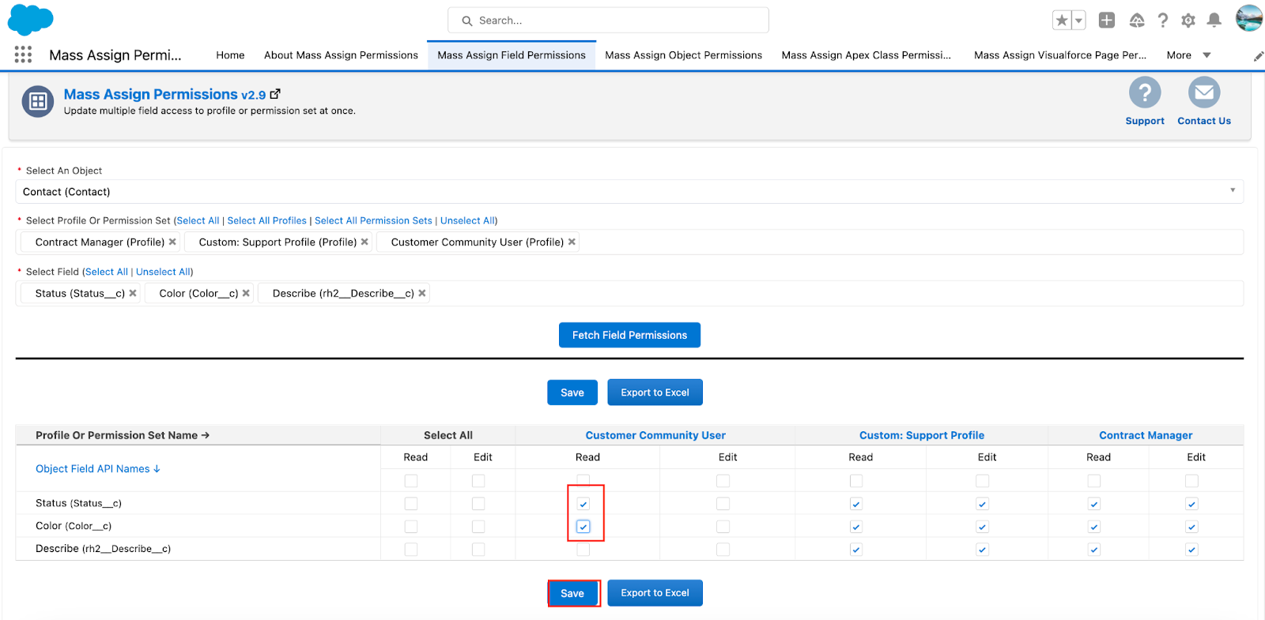Uncheck Contract Manager Read for Color
Viewport: 1265px width, 620px height.
1094,527
